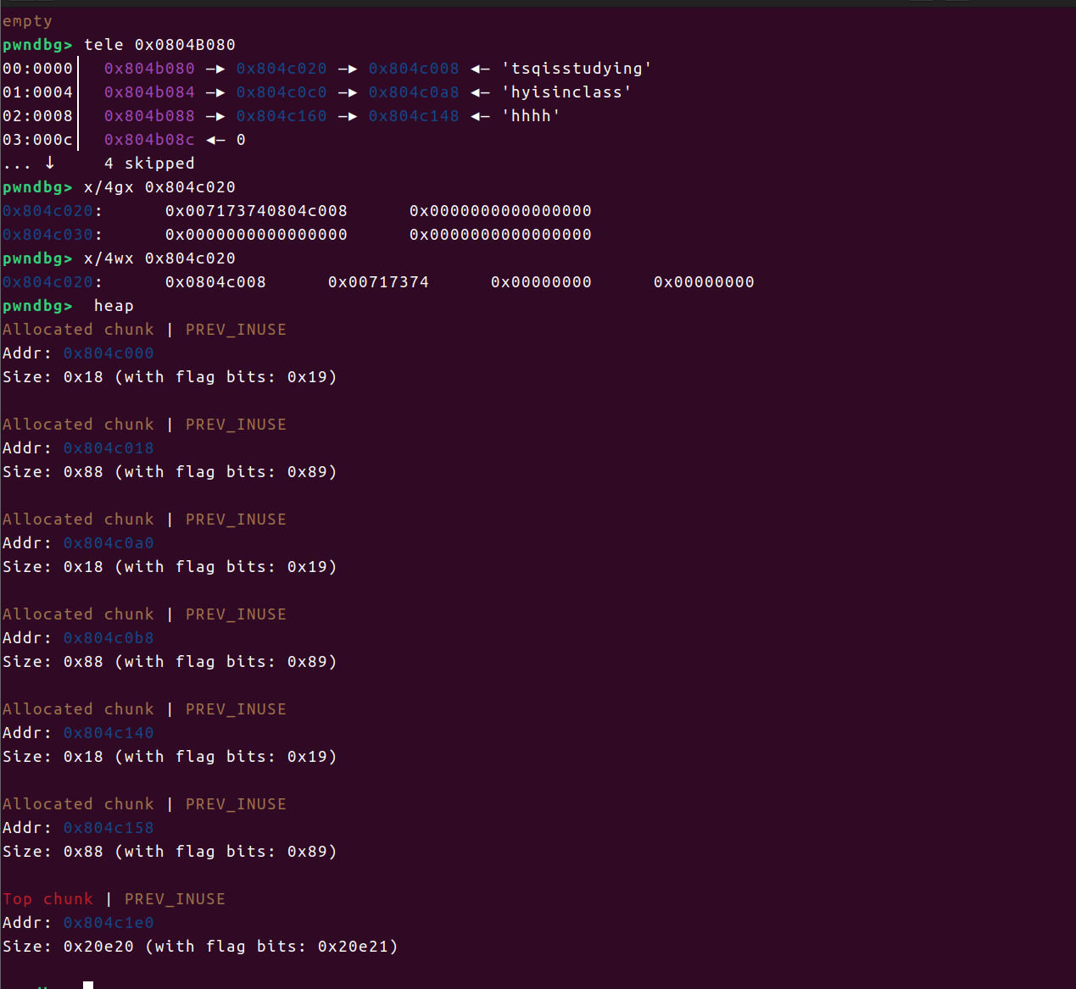
Task: Select the string 'hhhh'
Action: pyautogui.click(x=531, y=116)
